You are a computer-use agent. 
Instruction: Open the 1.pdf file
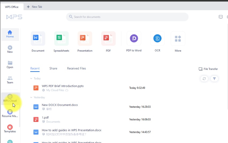coord(45,118)
